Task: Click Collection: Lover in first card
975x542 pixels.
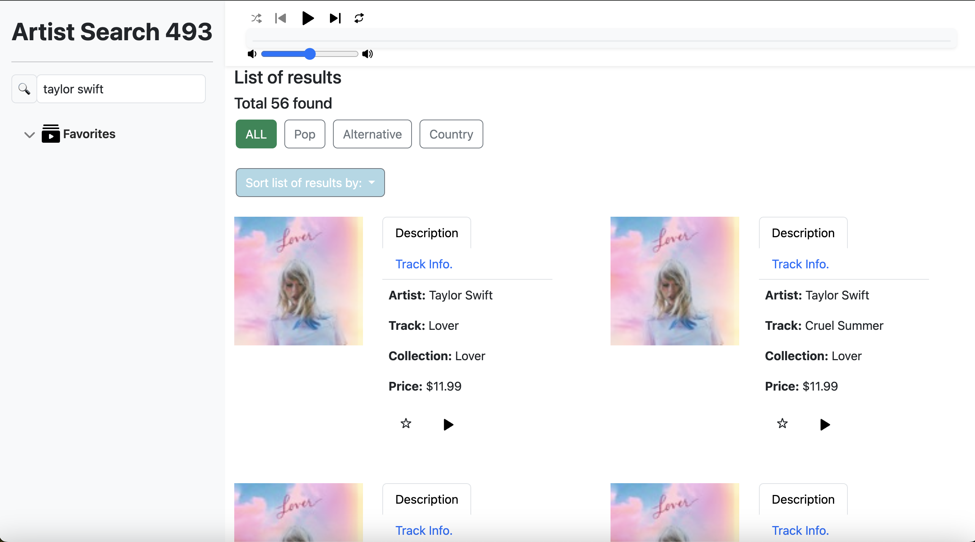Action: (437, 356)
